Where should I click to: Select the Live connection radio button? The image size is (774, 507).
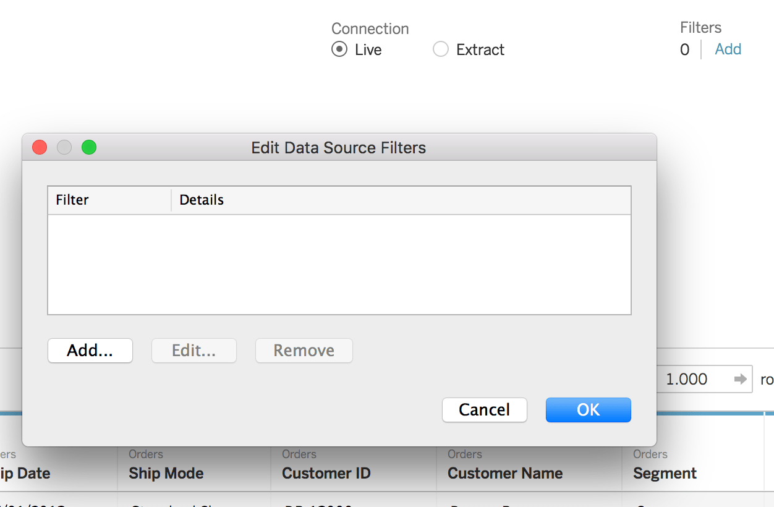(x=339, y=49)
